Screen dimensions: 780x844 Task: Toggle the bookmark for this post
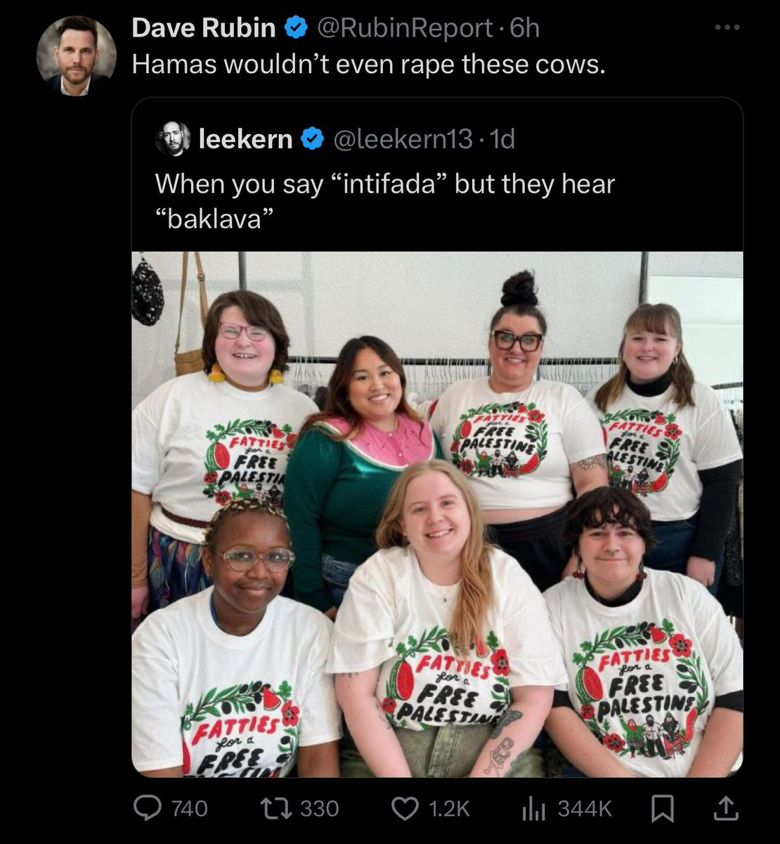[x=661, y=809]
